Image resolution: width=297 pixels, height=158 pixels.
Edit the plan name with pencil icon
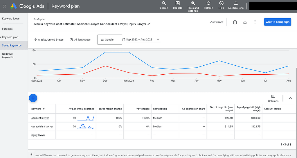point(149,24)
